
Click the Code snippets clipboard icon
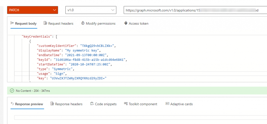92,104
